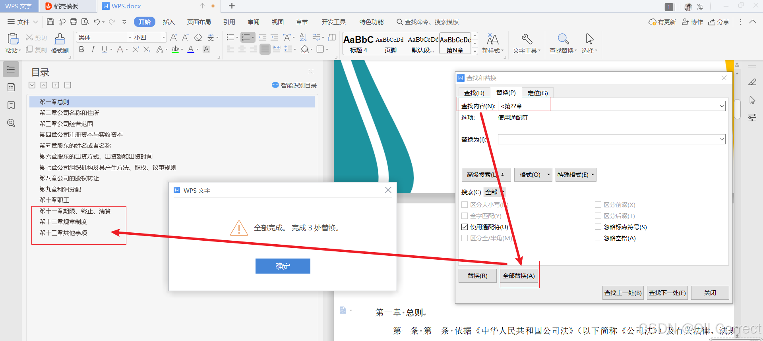Viewport: 763px width, 341px height.
Task: Toggle Italic formatting (I)
Action: pos(93,49)
